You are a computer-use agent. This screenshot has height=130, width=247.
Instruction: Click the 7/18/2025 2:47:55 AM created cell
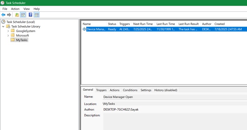228,29
